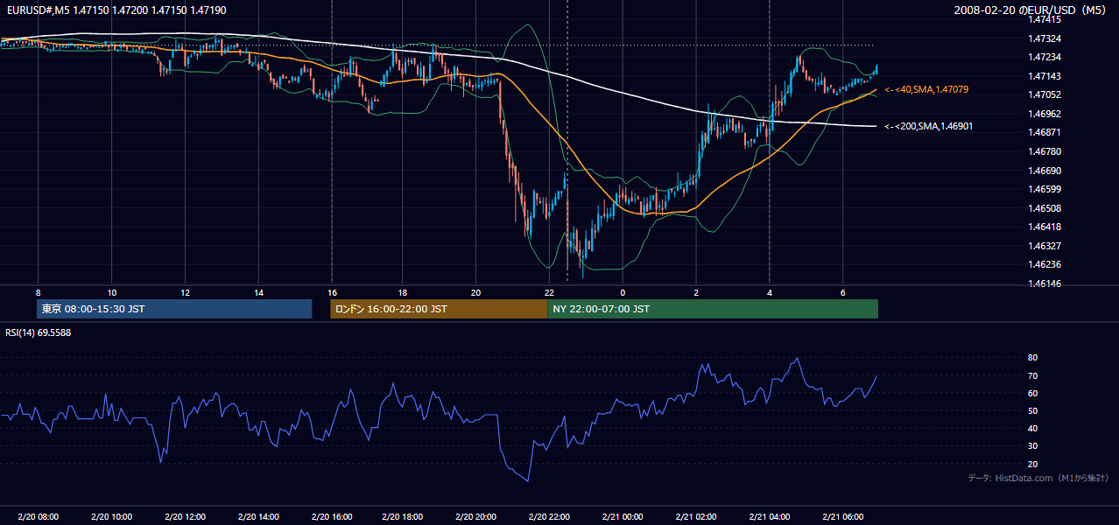Click the 2/20 12:00 date label
The height and width of the screenshot is (525, 1119).
[185, 516]
